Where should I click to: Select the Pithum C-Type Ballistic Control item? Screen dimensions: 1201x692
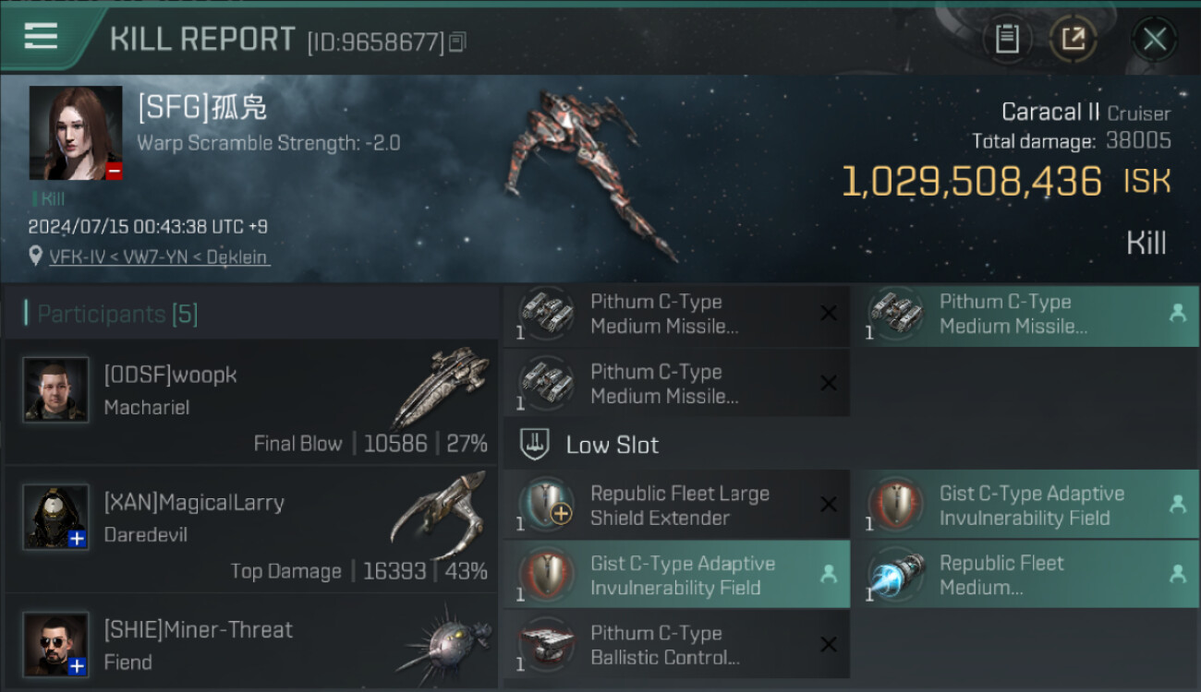coord(676,645)
